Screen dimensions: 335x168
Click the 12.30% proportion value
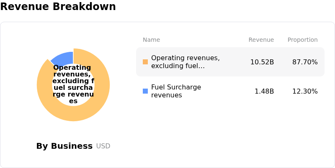tap(305, 91)
